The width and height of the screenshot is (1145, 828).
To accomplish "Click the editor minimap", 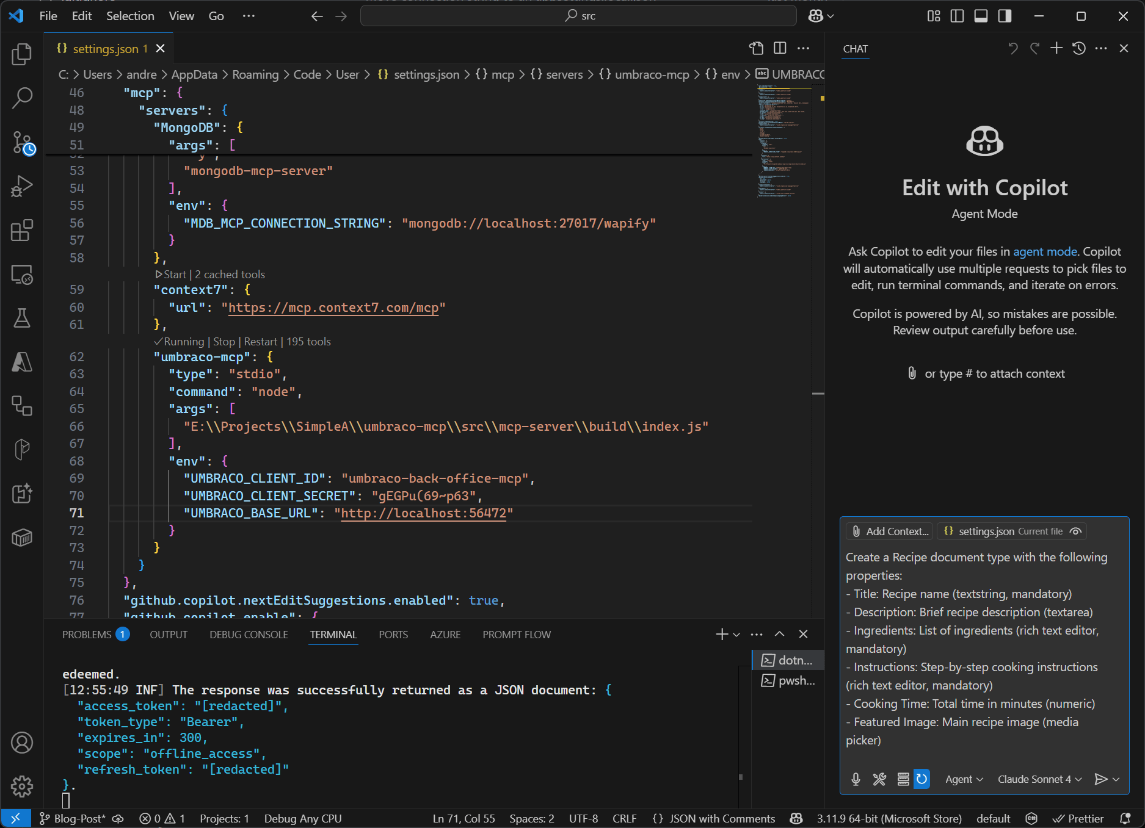I will click(785, 142).
